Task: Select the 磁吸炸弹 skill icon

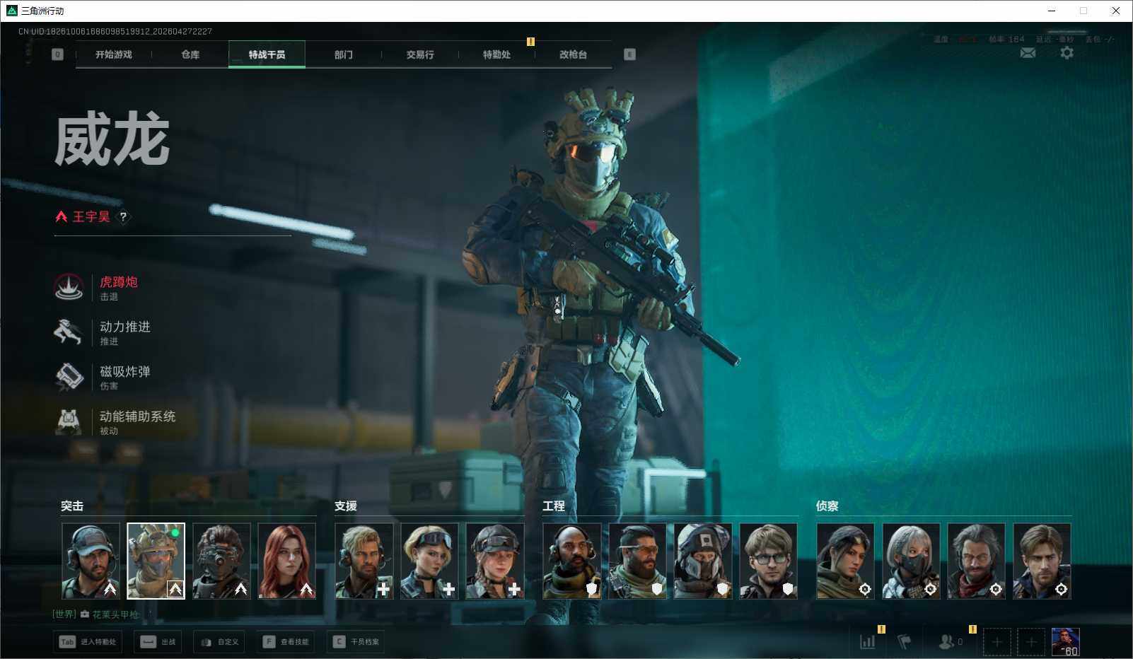Action: pos(69,377)
